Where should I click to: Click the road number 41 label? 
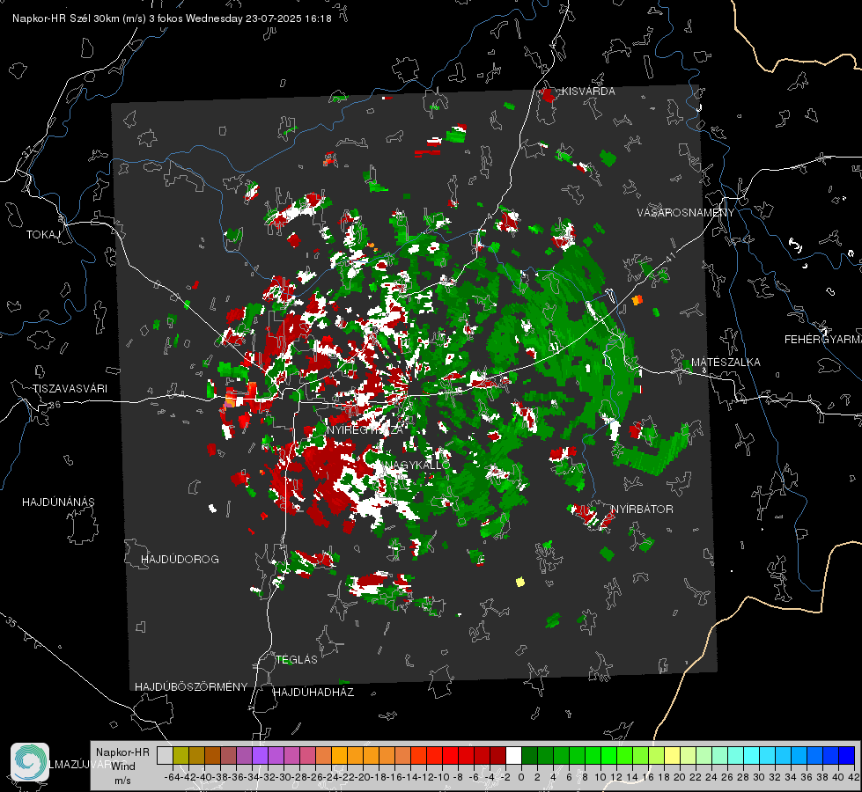tap(669, 257)
